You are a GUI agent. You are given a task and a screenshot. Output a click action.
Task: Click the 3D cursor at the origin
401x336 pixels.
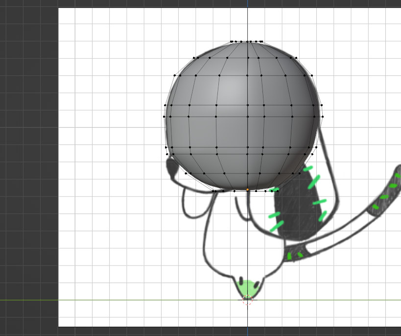tap(247, 300)
